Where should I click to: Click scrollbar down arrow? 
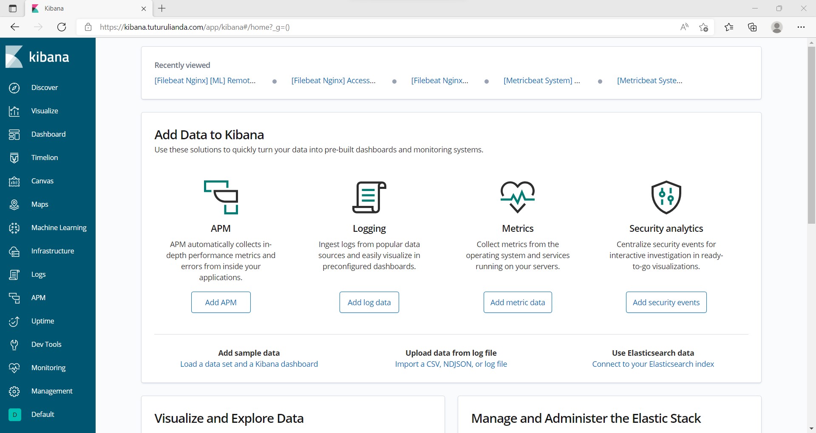tap(811, 429)
